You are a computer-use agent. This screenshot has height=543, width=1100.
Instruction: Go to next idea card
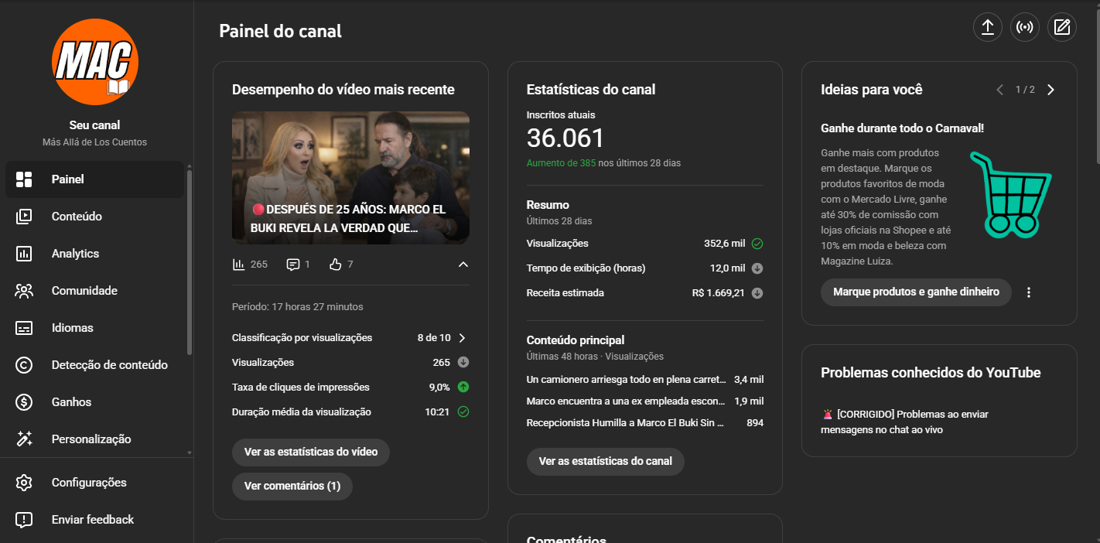tap(1050, 90)
